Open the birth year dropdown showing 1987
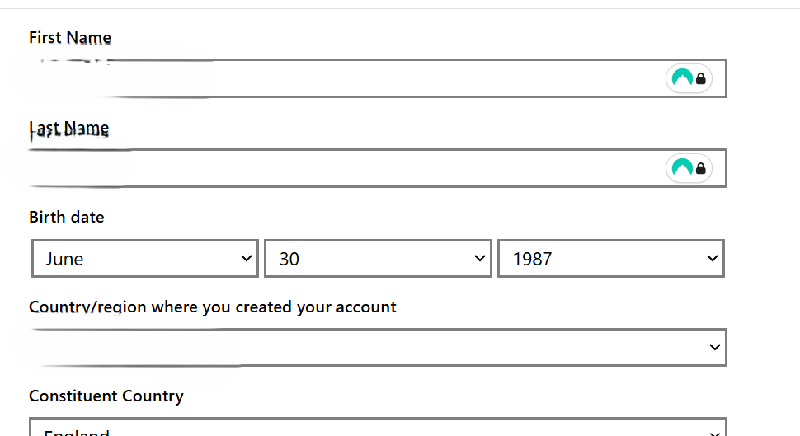800x436 pixels. pos(611,259)
